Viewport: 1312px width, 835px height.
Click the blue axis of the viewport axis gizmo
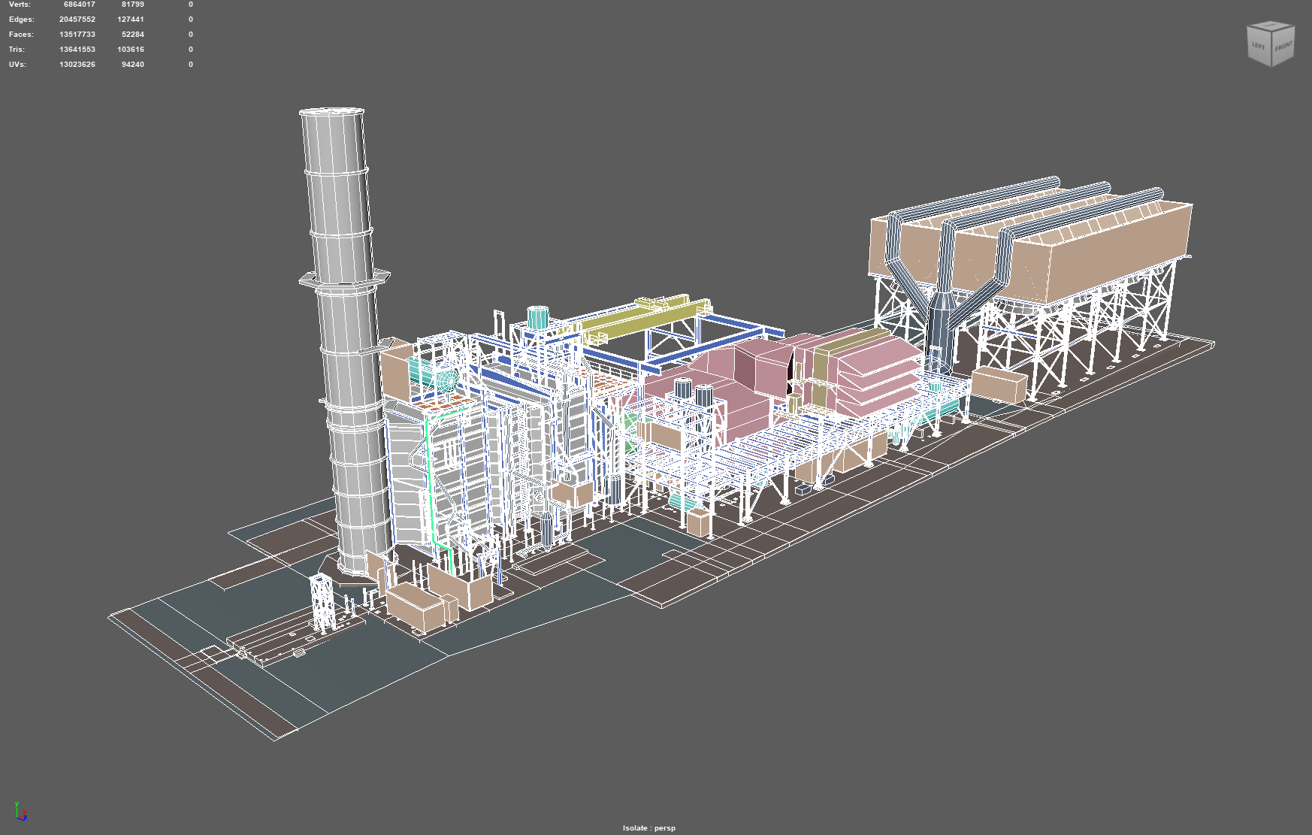tap(23, 820)
